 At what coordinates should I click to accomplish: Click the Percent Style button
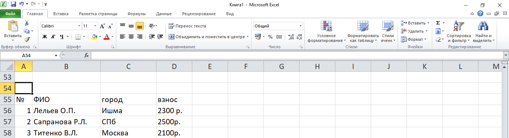pyautogui.click(x=270, y=37)
